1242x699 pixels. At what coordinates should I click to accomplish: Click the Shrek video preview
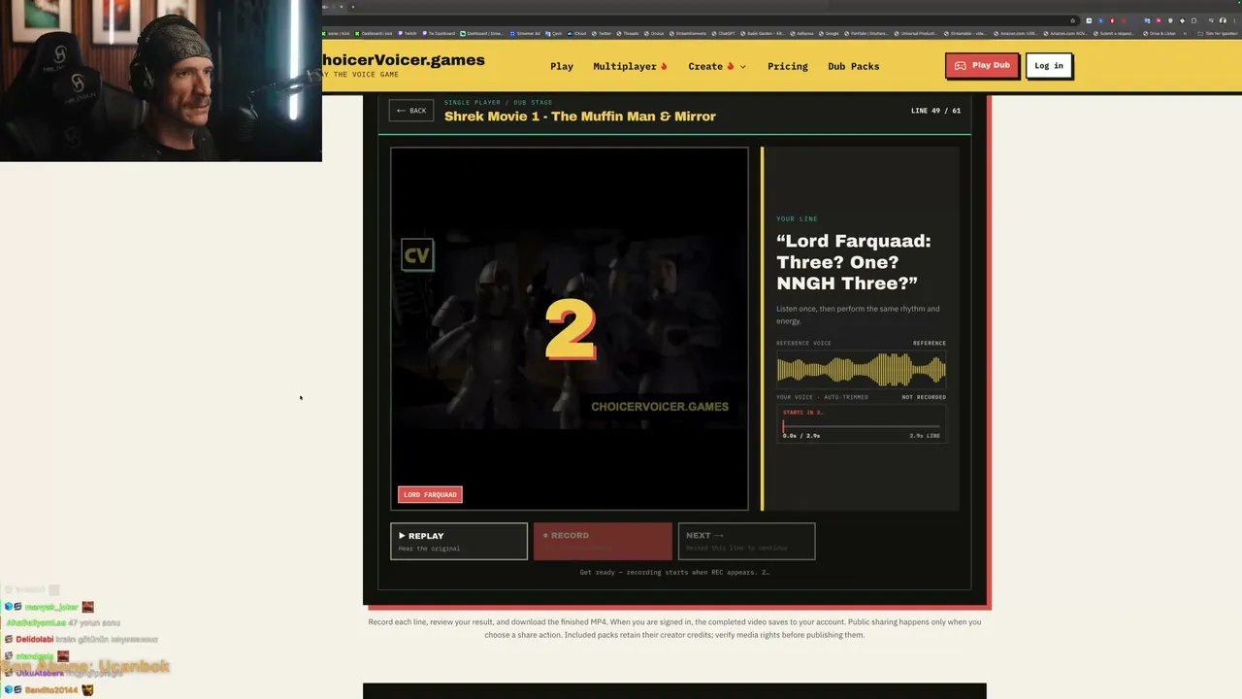coord(570,328)
